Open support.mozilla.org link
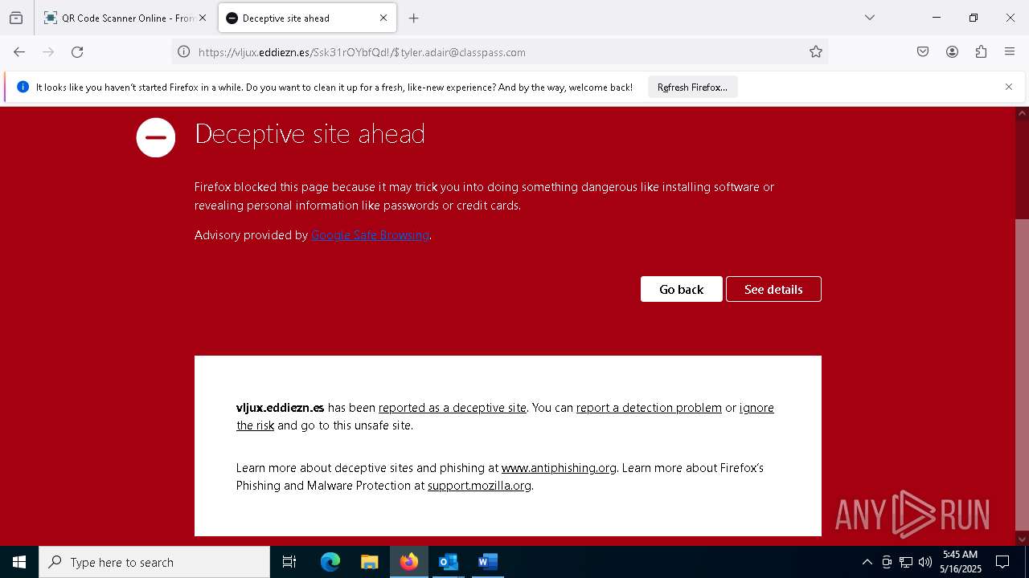The height and width of the screenshot is (578, 1029). (479, 486)
